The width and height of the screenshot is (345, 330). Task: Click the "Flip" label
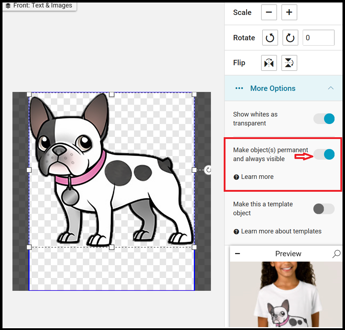coord(239,63)
